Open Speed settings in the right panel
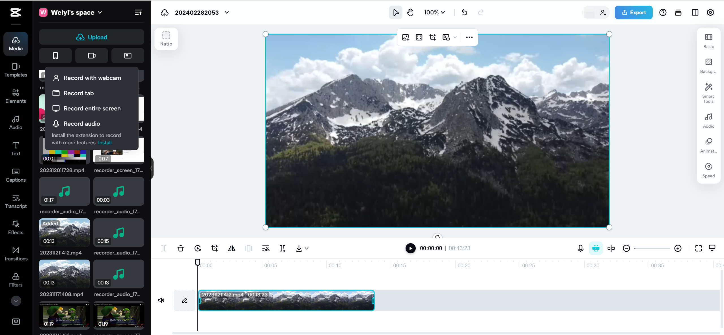The width and height of the screenshot is (724, 335). [708, 169]
